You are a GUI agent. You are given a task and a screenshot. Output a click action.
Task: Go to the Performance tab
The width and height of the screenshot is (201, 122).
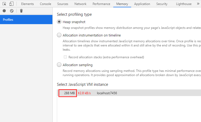101,4
